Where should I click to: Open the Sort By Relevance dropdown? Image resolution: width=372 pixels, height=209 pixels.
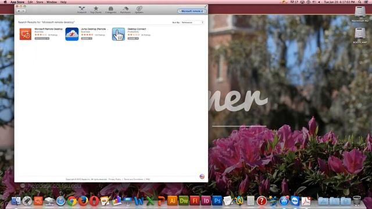click(x=192, y=22)
